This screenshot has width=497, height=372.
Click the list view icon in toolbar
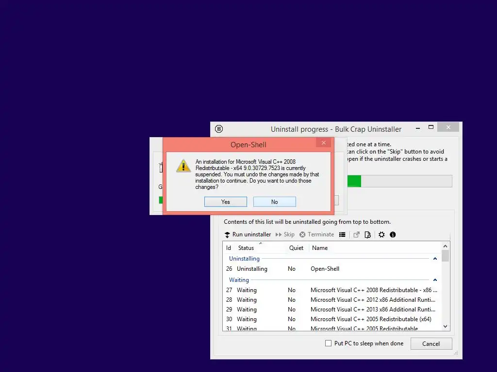click(342, 235)
